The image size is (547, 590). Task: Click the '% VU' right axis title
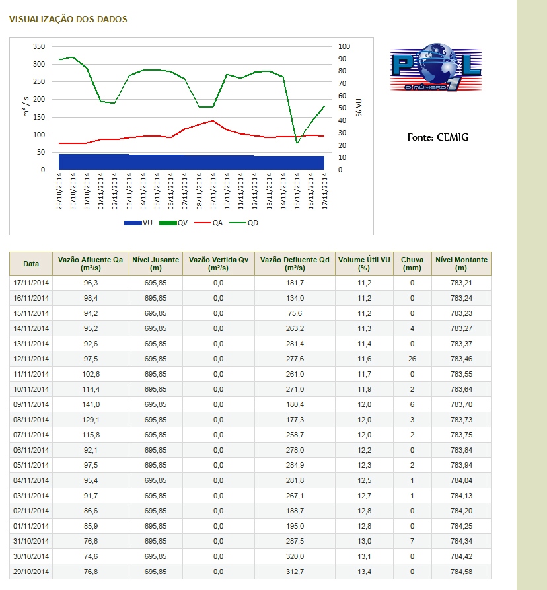(359, 108)
